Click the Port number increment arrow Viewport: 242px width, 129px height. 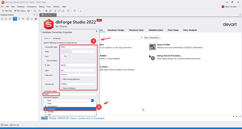coord(69,55)
